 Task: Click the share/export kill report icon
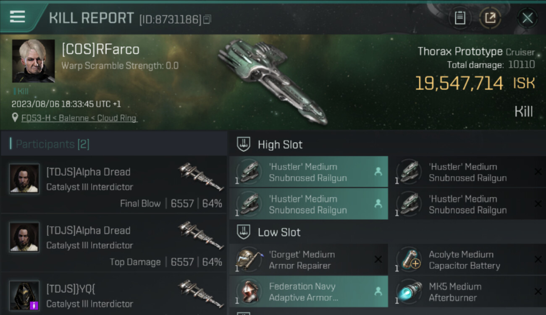[x=490, y=18]
